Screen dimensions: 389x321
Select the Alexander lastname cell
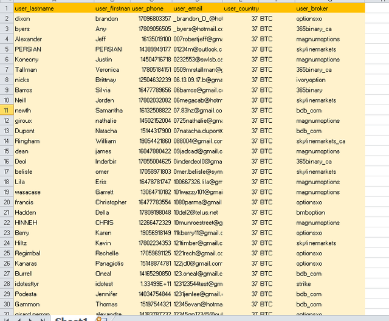(54, 39)
